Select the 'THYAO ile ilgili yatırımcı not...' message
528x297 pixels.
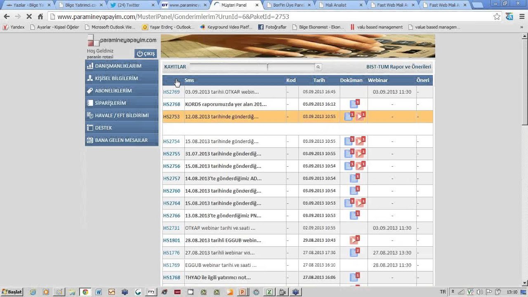218,277
